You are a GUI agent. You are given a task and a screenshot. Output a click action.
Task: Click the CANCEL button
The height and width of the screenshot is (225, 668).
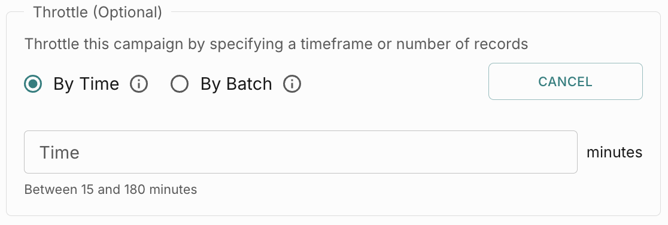pyautogui.click(x=565, y=81)
